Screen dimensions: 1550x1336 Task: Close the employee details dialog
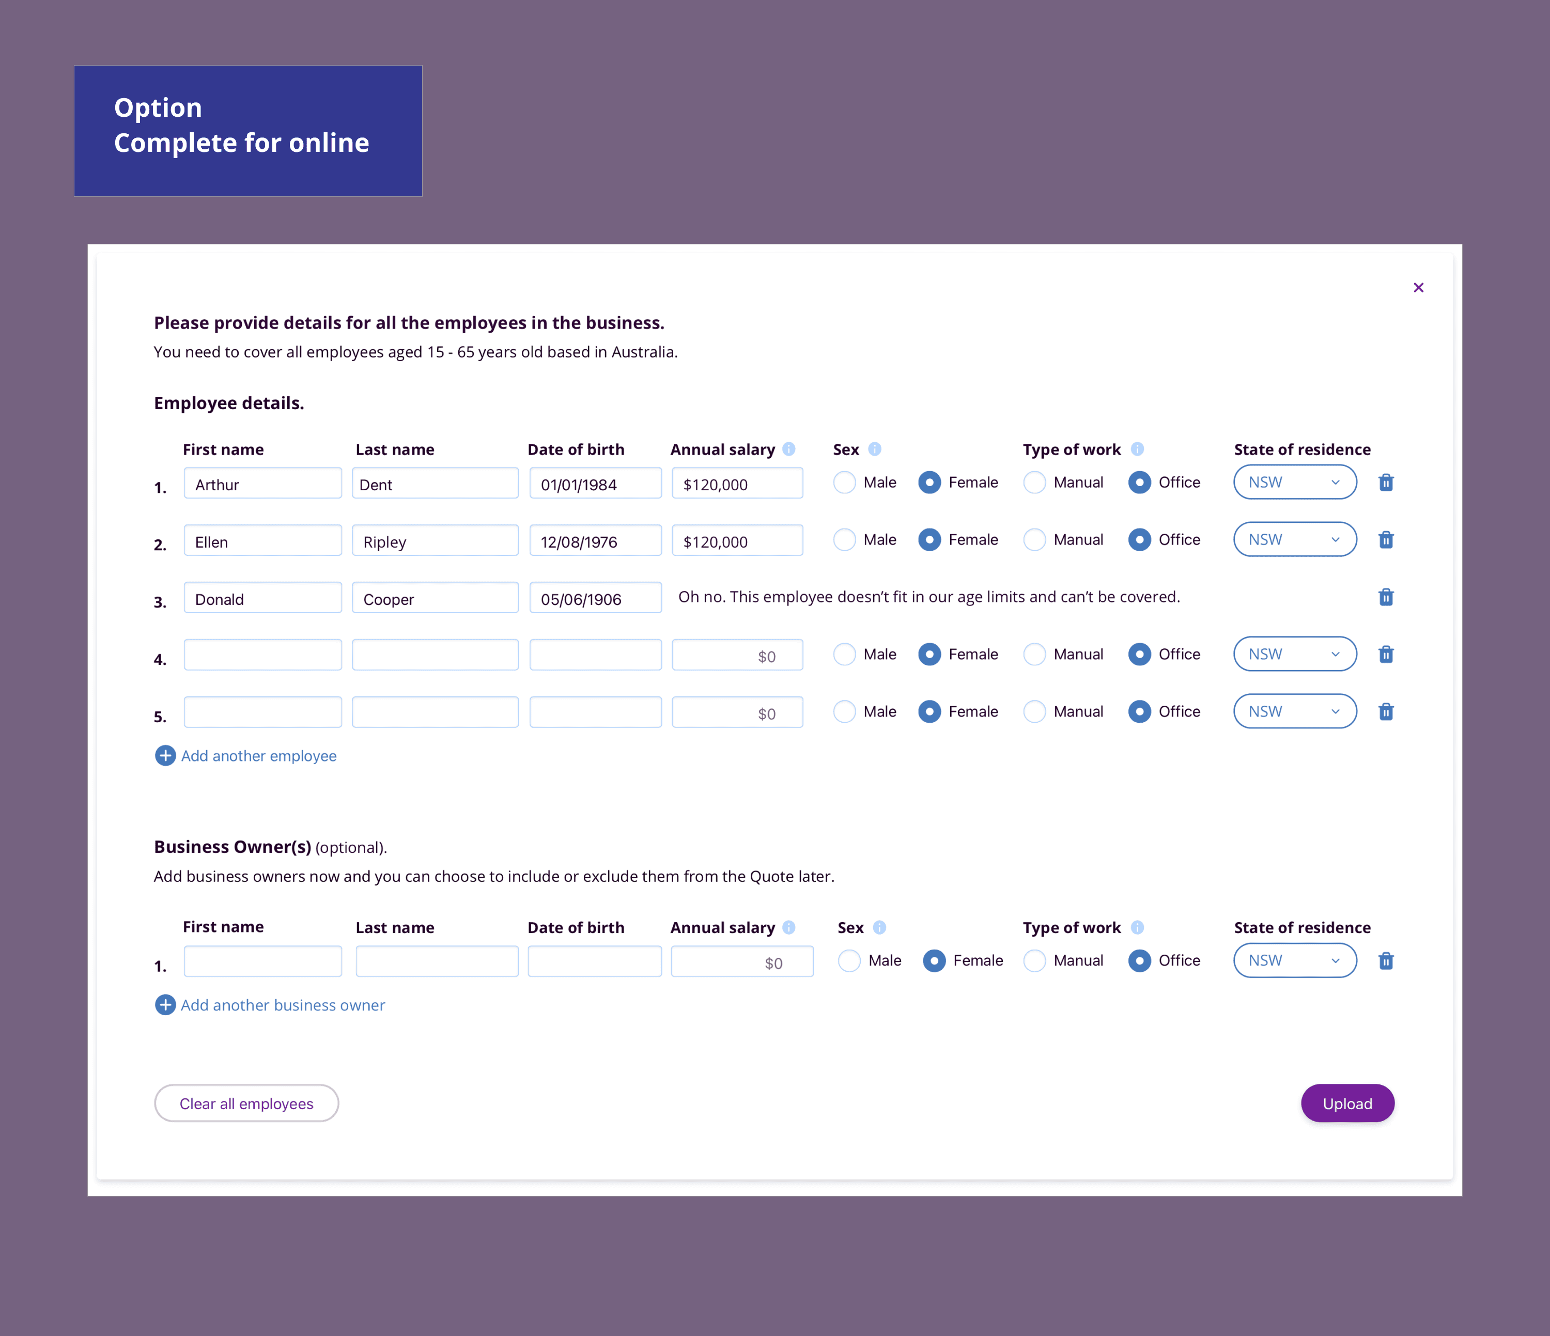[1418, 287]
